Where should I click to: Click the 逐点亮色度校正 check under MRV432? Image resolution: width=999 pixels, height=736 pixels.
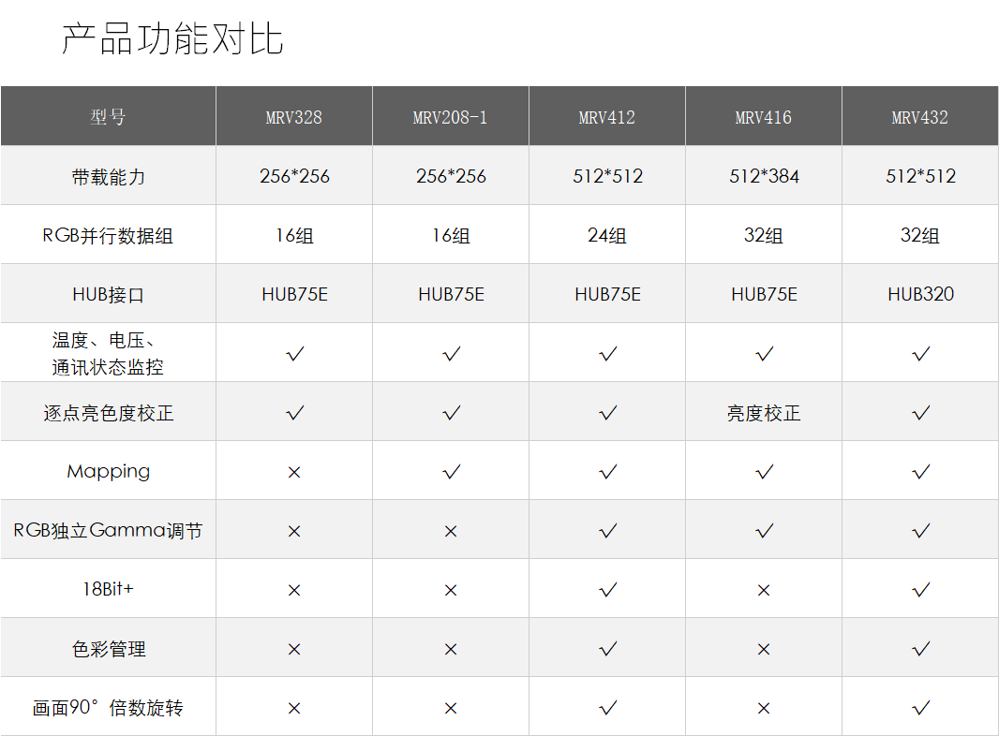point(921,413)
